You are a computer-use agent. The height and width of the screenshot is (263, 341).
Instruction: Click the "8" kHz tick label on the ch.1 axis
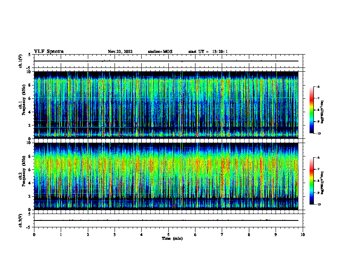point(30,85)
